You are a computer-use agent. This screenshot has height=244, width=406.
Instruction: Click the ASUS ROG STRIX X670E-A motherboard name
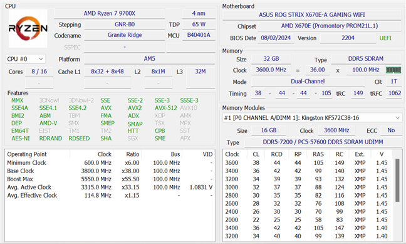point(312,15)
